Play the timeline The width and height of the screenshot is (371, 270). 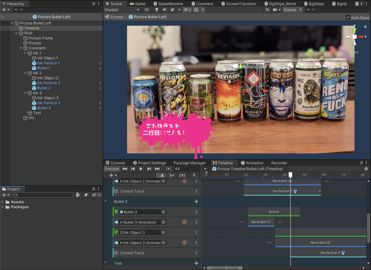point(141,169)
